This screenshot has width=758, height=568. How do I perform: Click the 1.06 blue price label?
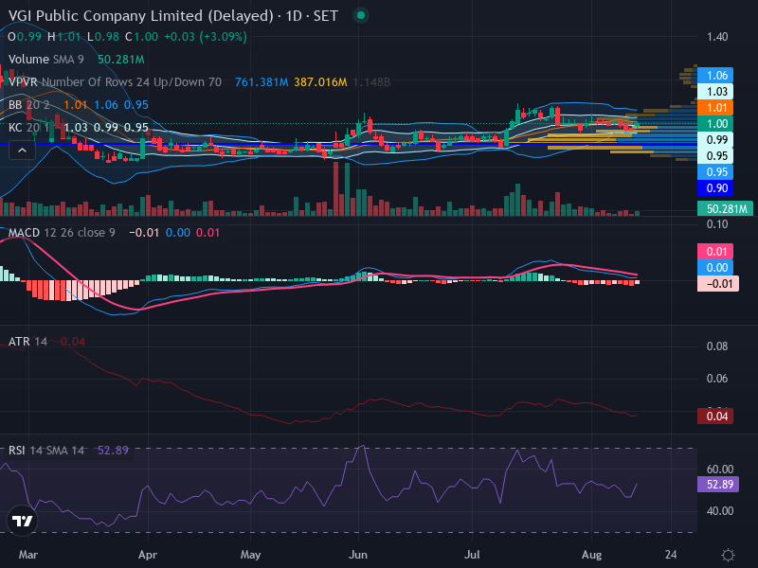point(715,76)
